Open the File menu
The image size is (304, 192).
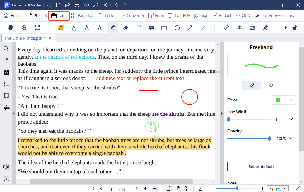coord(34,16)
